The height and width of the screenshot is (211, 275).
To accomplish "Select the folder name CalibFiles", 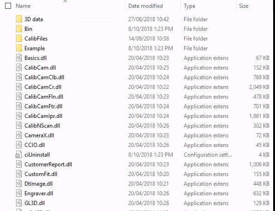I will tap(36, 39).
